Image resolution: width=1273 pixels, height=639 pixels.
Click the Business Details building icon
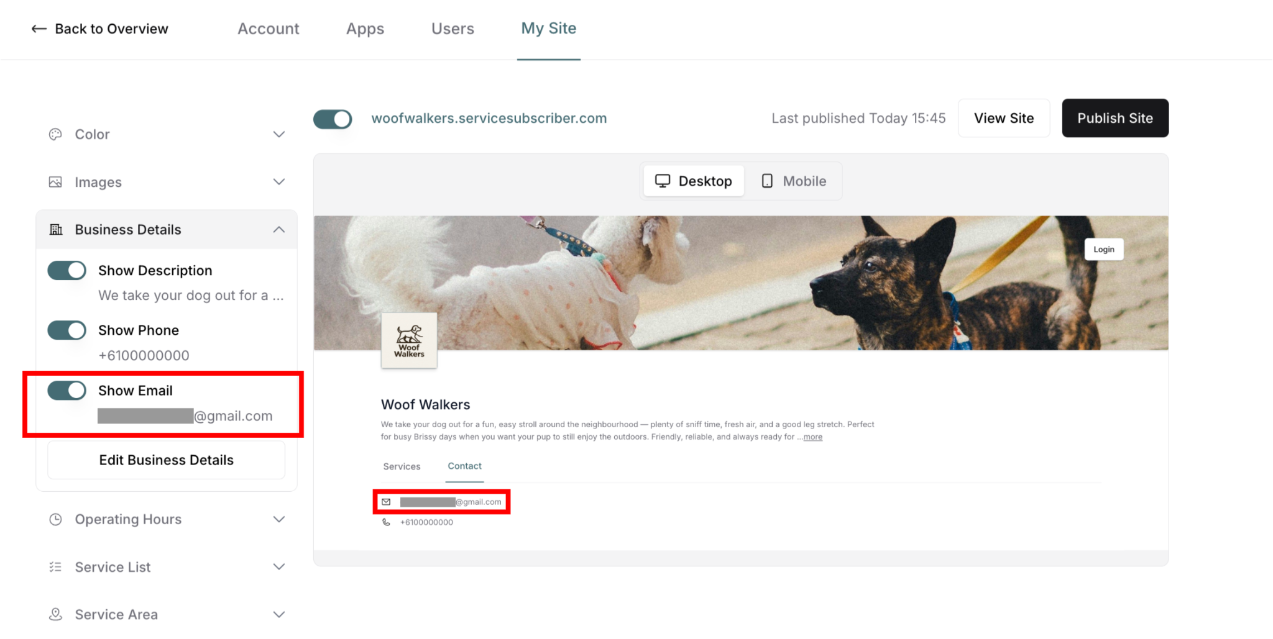[56, 230]
